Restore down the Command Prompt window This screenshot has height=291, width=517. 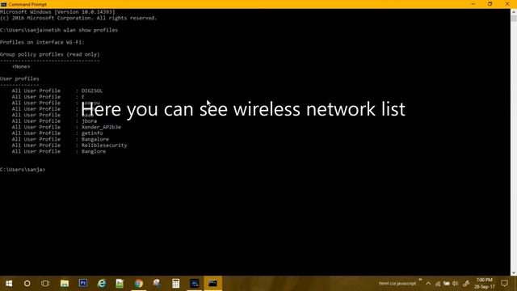490,4
